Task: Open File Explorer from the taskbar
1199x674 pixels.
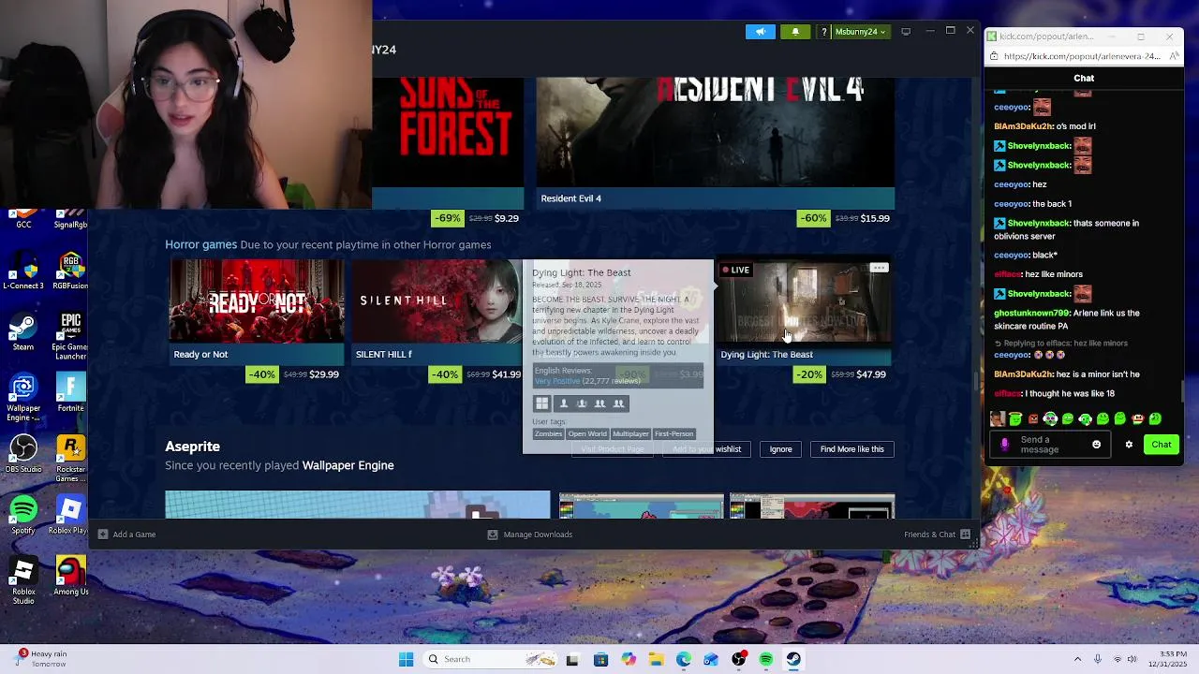Action: pos(656,659)
